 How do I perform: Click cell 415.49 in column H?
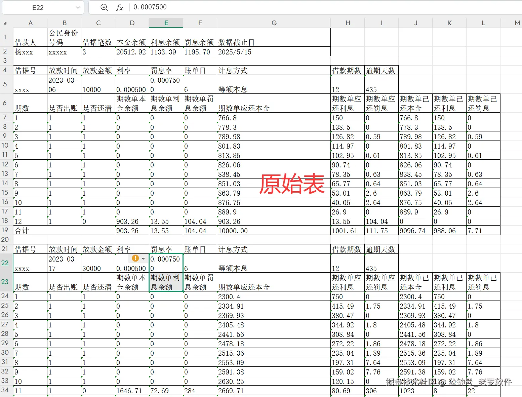[x=348, y=306]
